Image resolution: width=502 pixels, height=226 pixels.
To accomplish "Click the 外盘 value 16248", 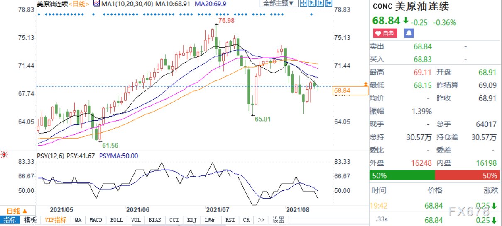I will coord(422,163).
